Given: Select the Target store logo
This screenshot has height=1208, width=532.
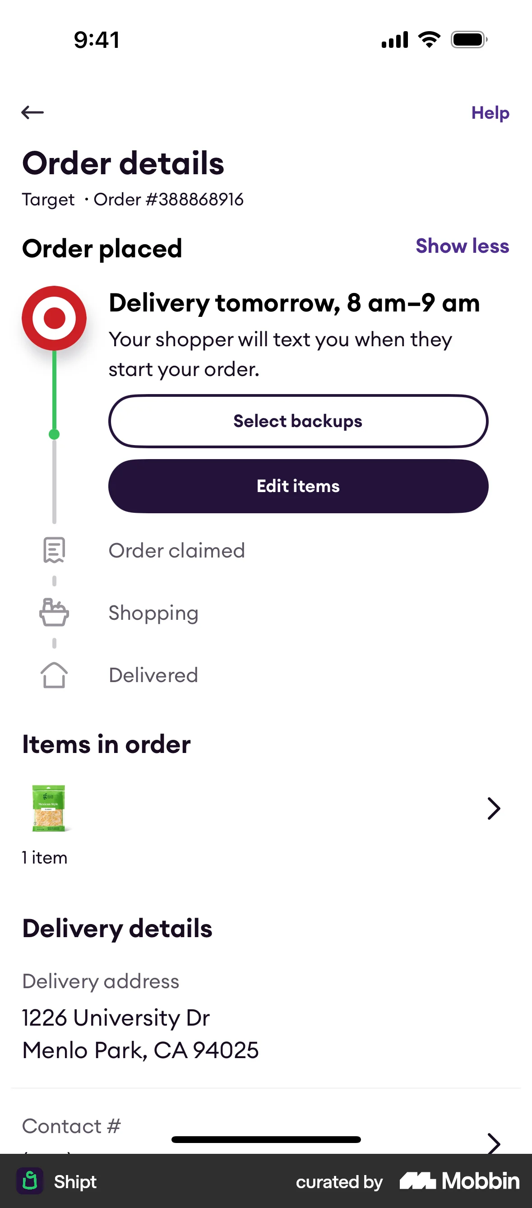Looking at the screenshot, I should point(54,317).
